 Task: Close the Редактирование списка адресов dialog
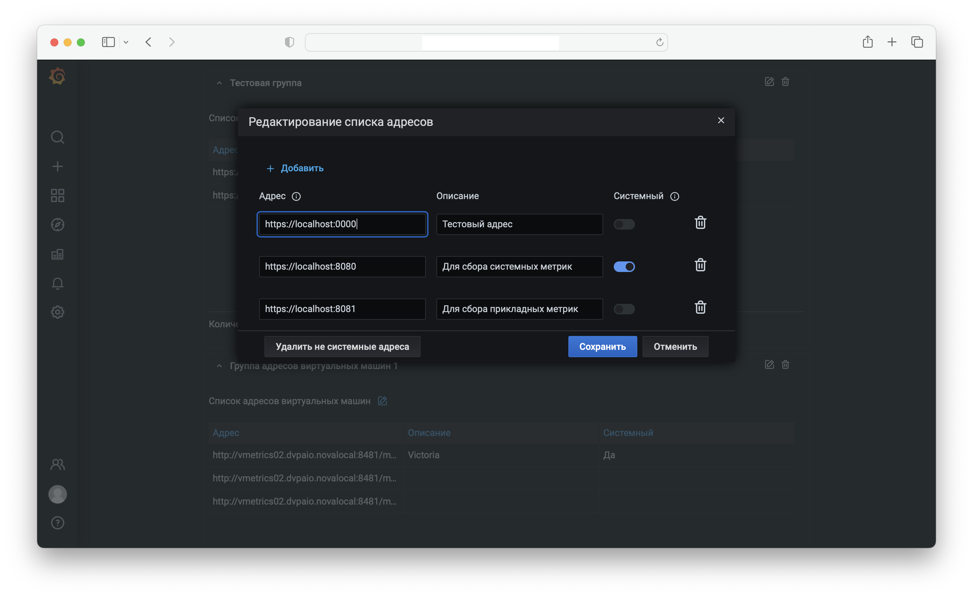pos(721,120)
